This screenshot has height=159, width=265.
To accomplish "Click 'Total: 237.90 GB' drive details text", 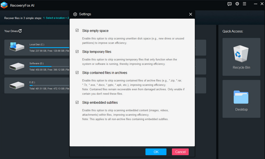I will (49, 51).
